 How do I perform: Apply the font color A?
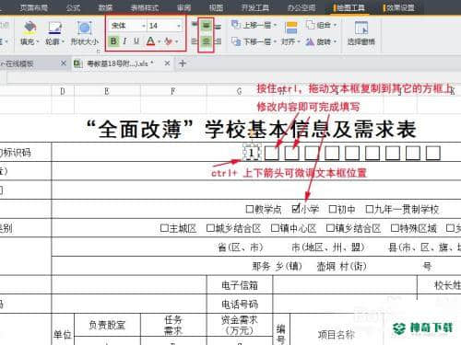150,40
